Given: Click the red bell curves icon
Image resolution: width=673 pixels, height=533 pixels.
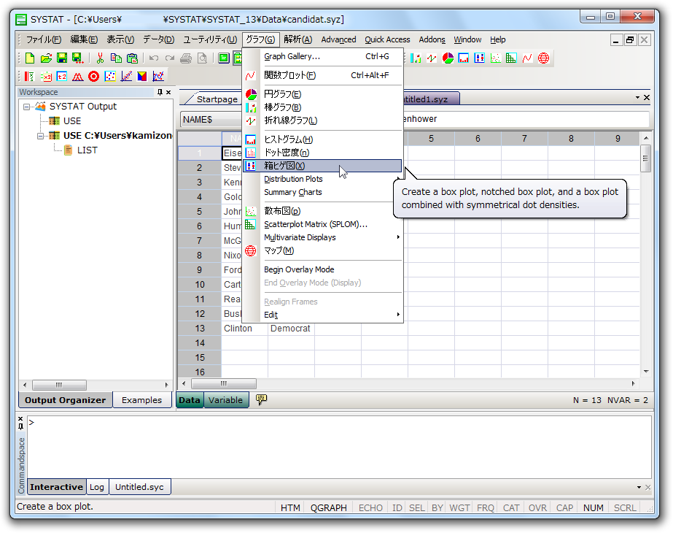Looking at the screenshot, I should pyautogui.click(x=78, y=77).
